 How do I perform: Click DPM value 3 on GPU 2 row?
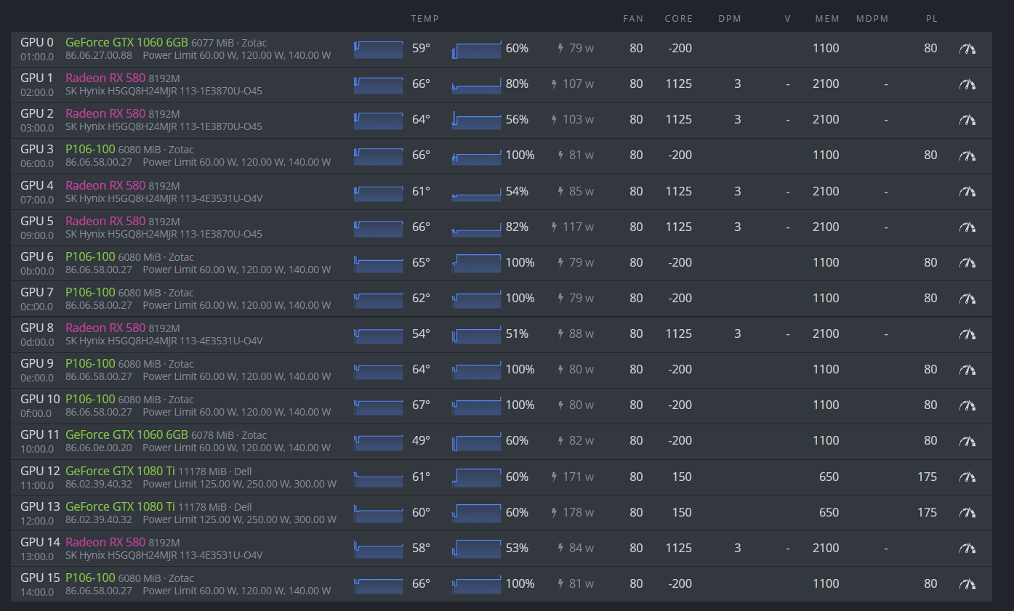pyautogui.click(x=738, y=120)
